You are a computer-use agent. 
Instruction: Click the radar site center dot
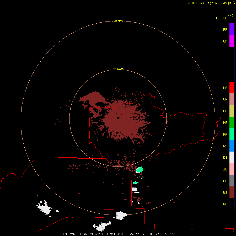coord(118,118)
